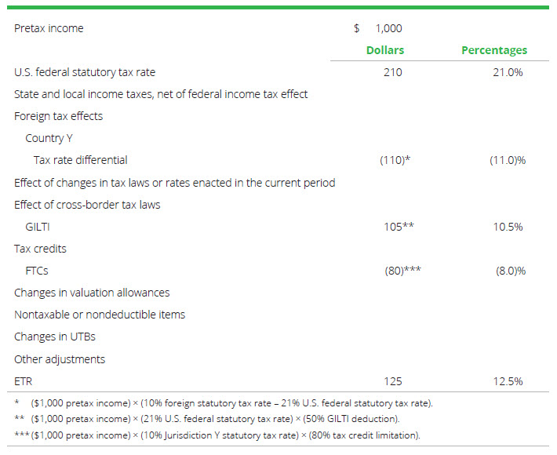Click the $1,000 pretax income value
This screenshot has height=455, width=557.
(x=380, y=28)
